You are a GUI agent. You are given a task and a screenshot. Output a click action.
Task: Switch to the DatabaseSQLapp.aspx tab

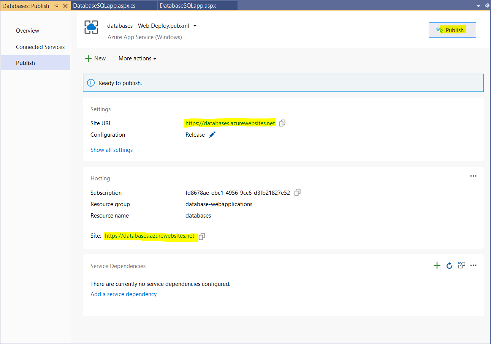point(198,6)
